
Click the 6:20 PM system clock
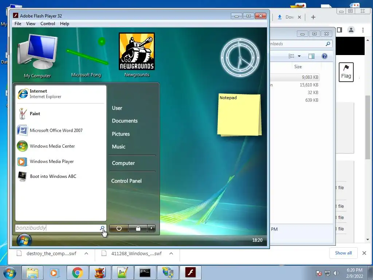[x=354, y=273]
